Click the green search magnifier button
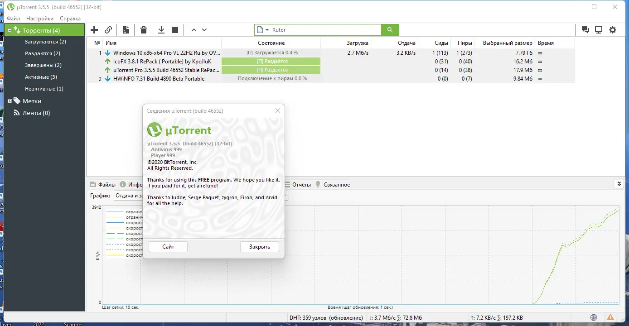 coord(390,29)
